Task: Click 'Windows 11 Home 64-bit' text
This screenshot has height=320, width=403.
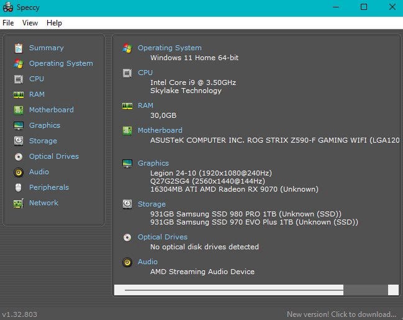Action: point(194,58)
